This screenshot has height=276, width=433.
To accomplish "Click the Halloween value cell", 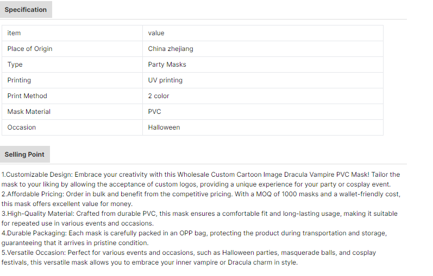I will (x=262, y=127).
